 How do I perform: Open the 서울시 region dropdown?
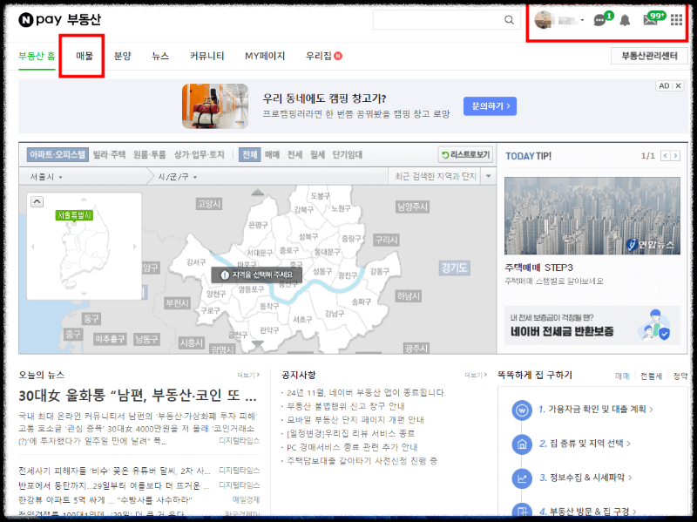coord(46,177)
